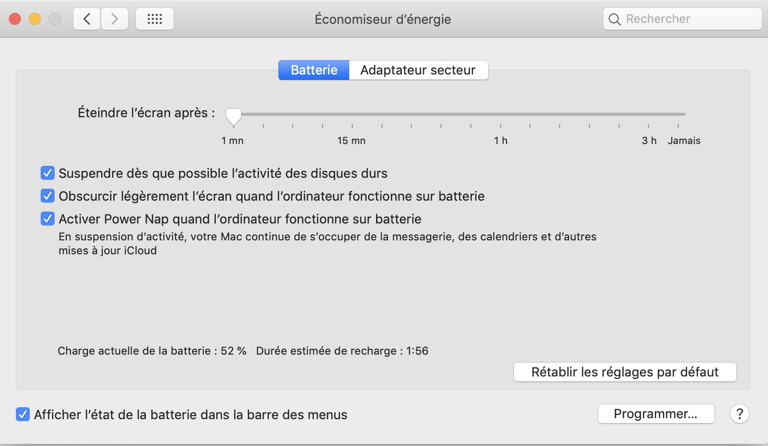Screen dimensions: 768x446
Task: Open the Programmer… schedule dialog
Action: coord(656,414)
